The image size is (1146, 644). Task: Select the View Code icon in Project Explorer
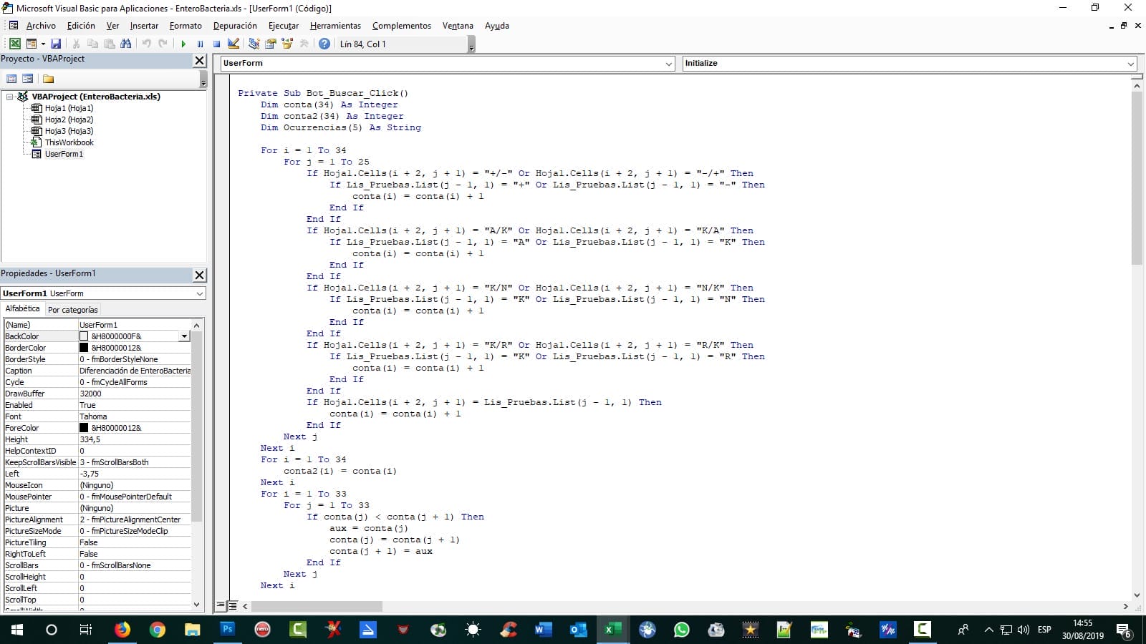[11, 79]
